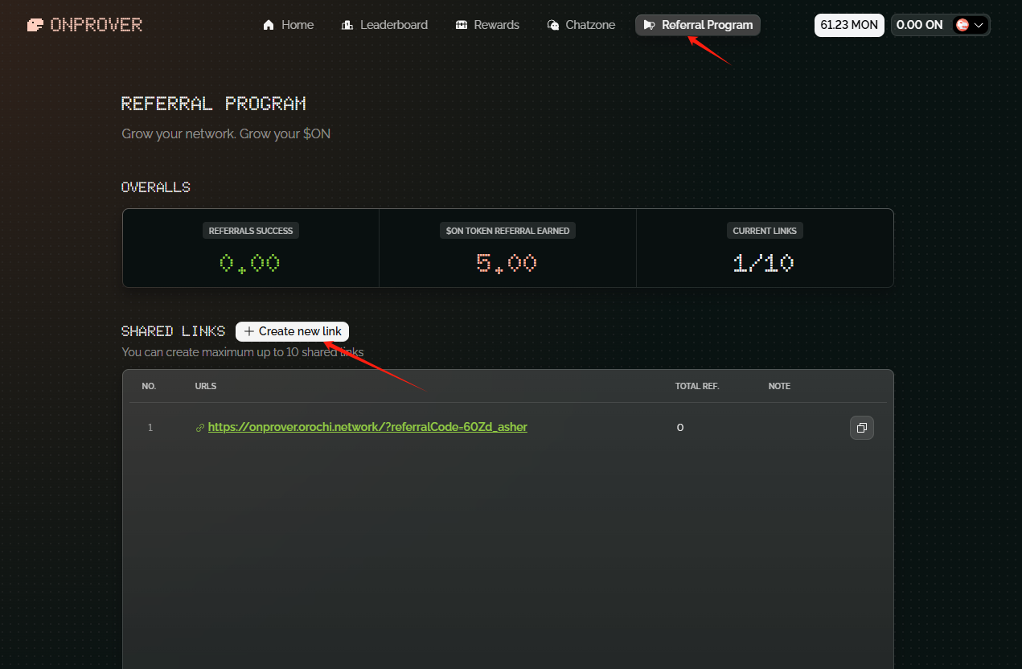Click the Current Links 1/10 card
Image resolution: width=1022 pixels, height=669 pixels.
pyautogui.click(x=765, y=248)
